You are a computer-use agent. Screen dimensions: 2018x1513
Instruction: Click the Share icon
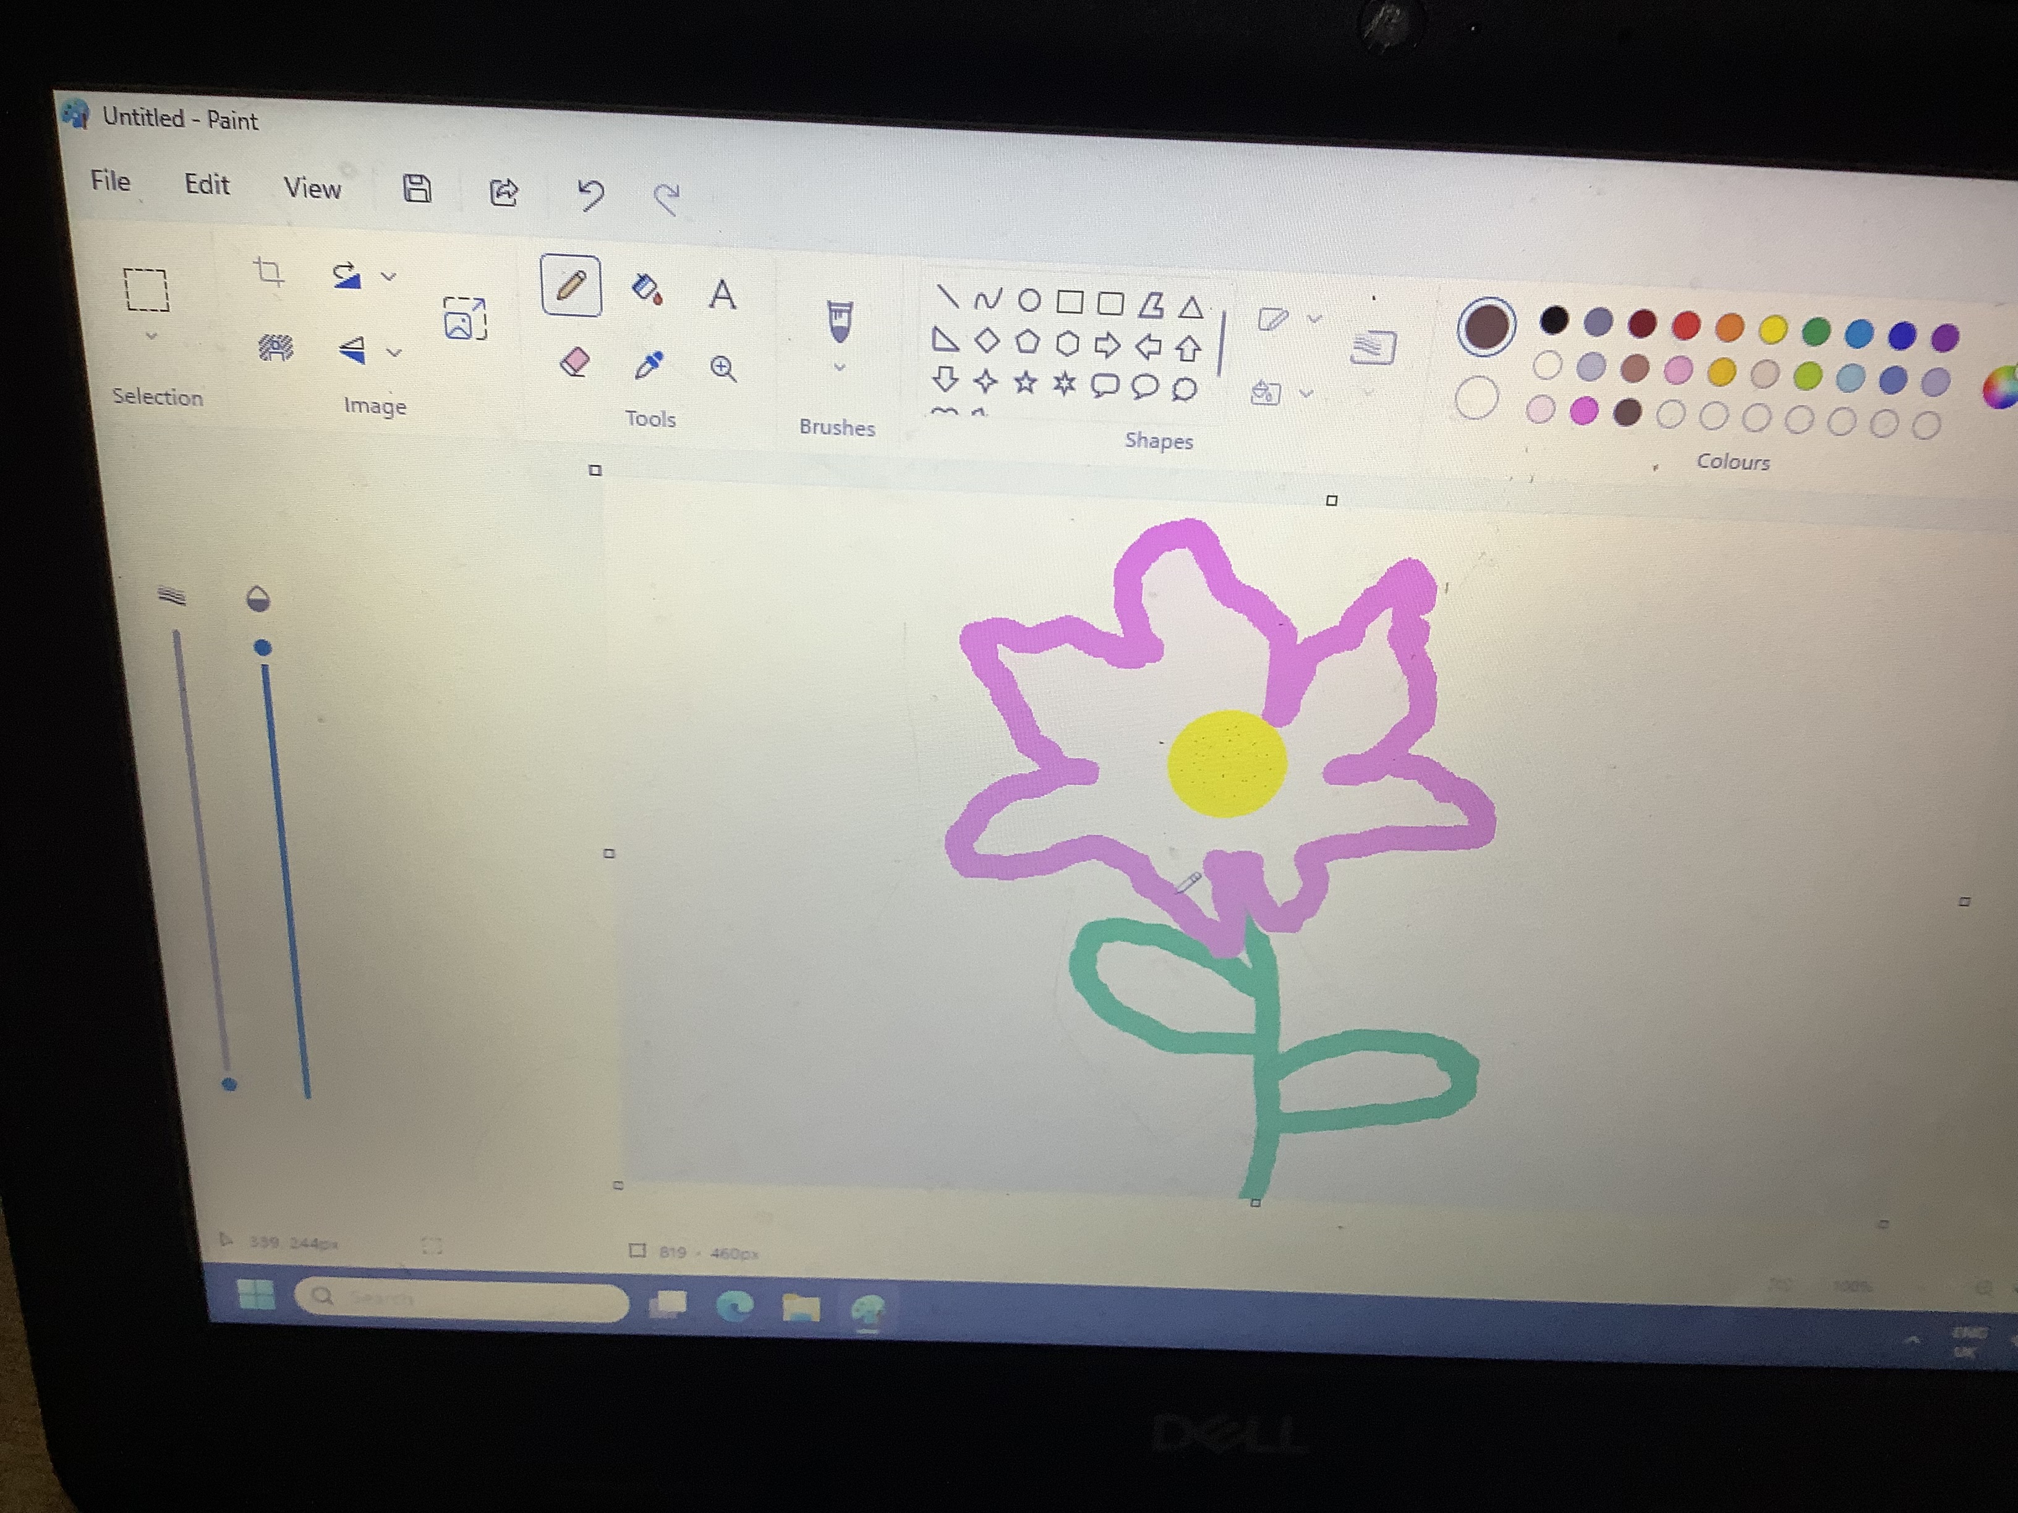(x=504, y=192)
